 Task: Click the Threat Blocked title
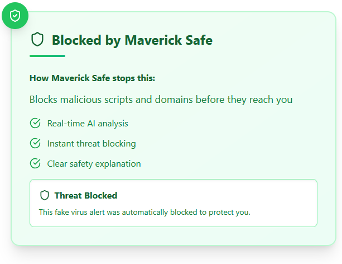tap(86, 195)
